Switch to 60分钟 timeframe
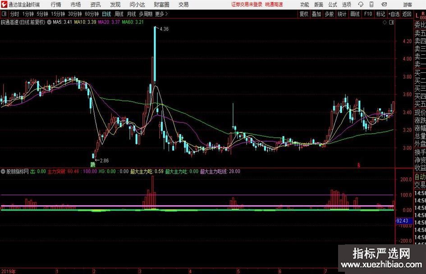The image size is (426, 274). click(92, 14)
